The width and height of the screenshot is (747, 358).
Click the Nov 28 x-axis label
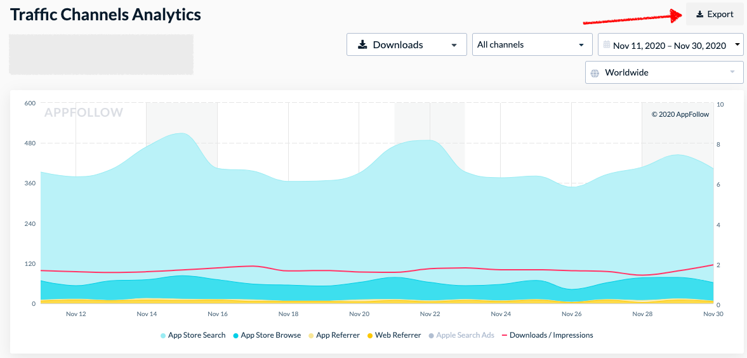point(642,314)
